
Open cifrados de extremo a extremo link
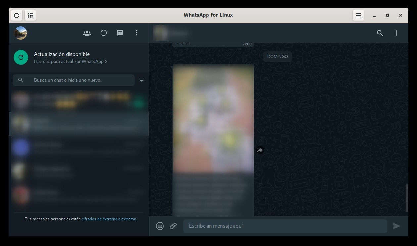[x=109, y=219]
